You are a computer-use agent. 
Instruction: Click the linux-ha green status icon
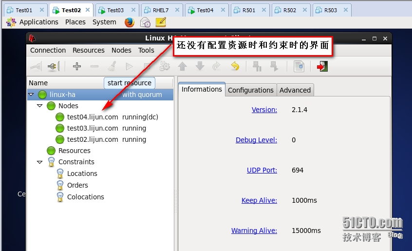point(42,95)
